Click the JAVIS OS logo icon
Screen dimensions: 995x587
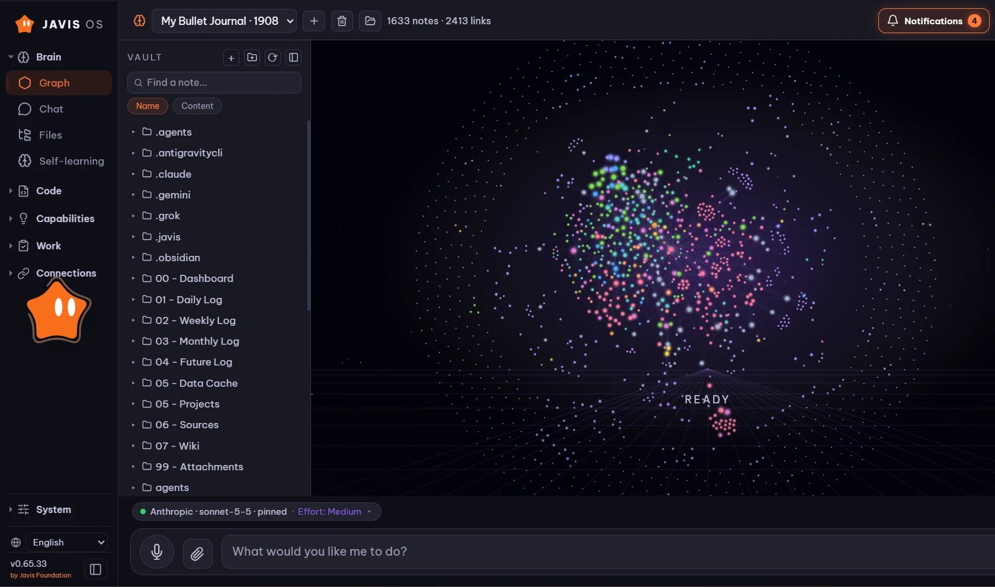pos(24,24)
